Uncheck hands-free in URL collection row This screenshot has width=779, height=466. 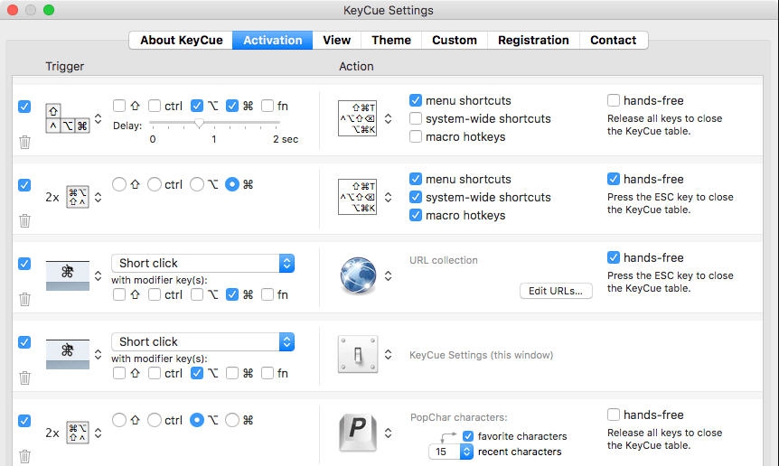[614, 257]
